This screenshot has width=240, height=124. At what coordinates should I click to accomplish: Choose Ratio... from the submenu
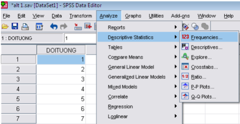209,77
